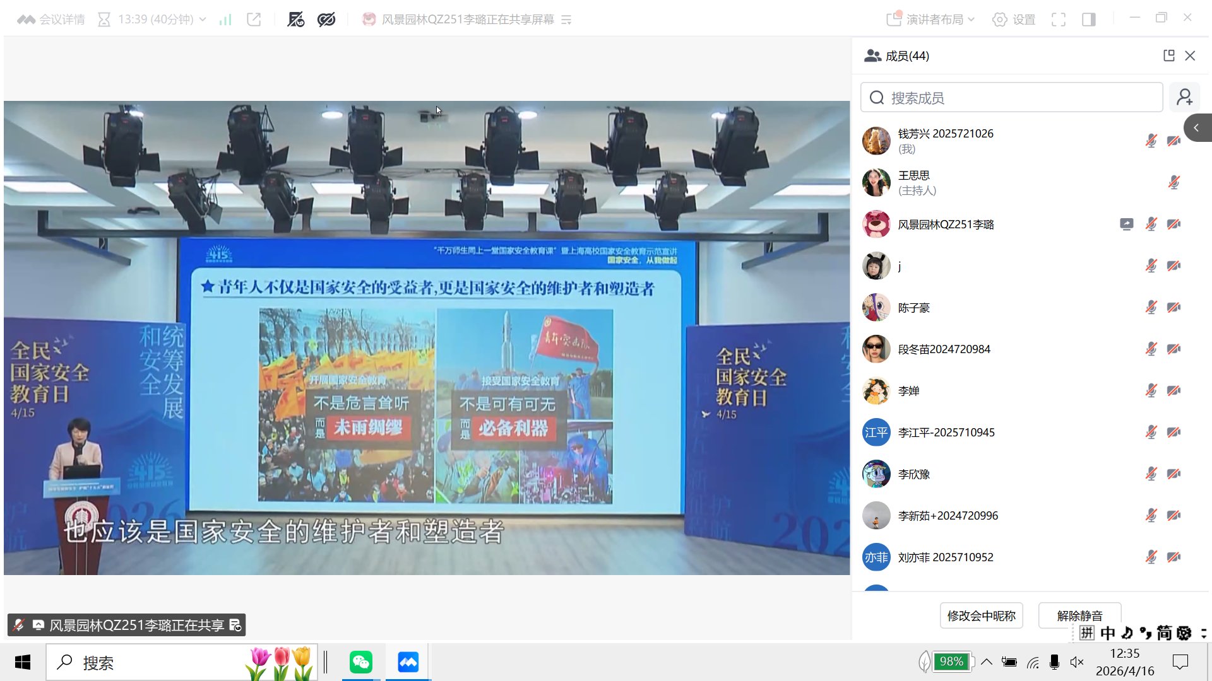Collapse the side panel arrow tab
Image resolution: width=1212 pixels, height=681 pixels.
point(1197,128)
